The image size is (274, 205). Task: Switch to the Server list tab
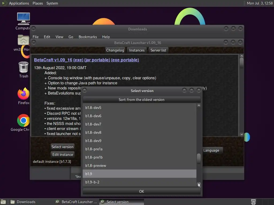coord(158,50)
